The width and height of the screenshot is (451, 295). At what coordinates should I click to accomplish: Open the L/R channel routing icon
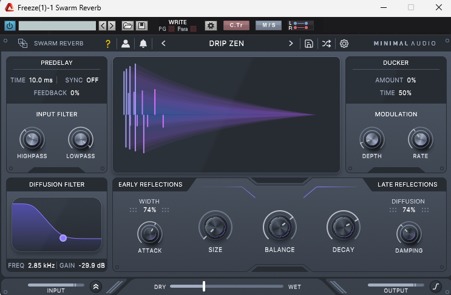pyautogui.click(x=300, y=25)
